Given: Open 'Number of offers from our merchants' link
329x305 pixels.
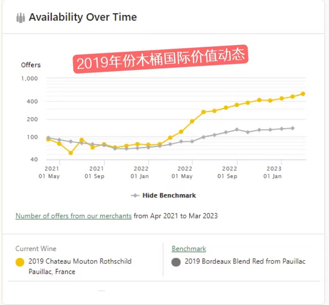Looking at the screenshot, I should pyautogui.click(x=74, y=216).
